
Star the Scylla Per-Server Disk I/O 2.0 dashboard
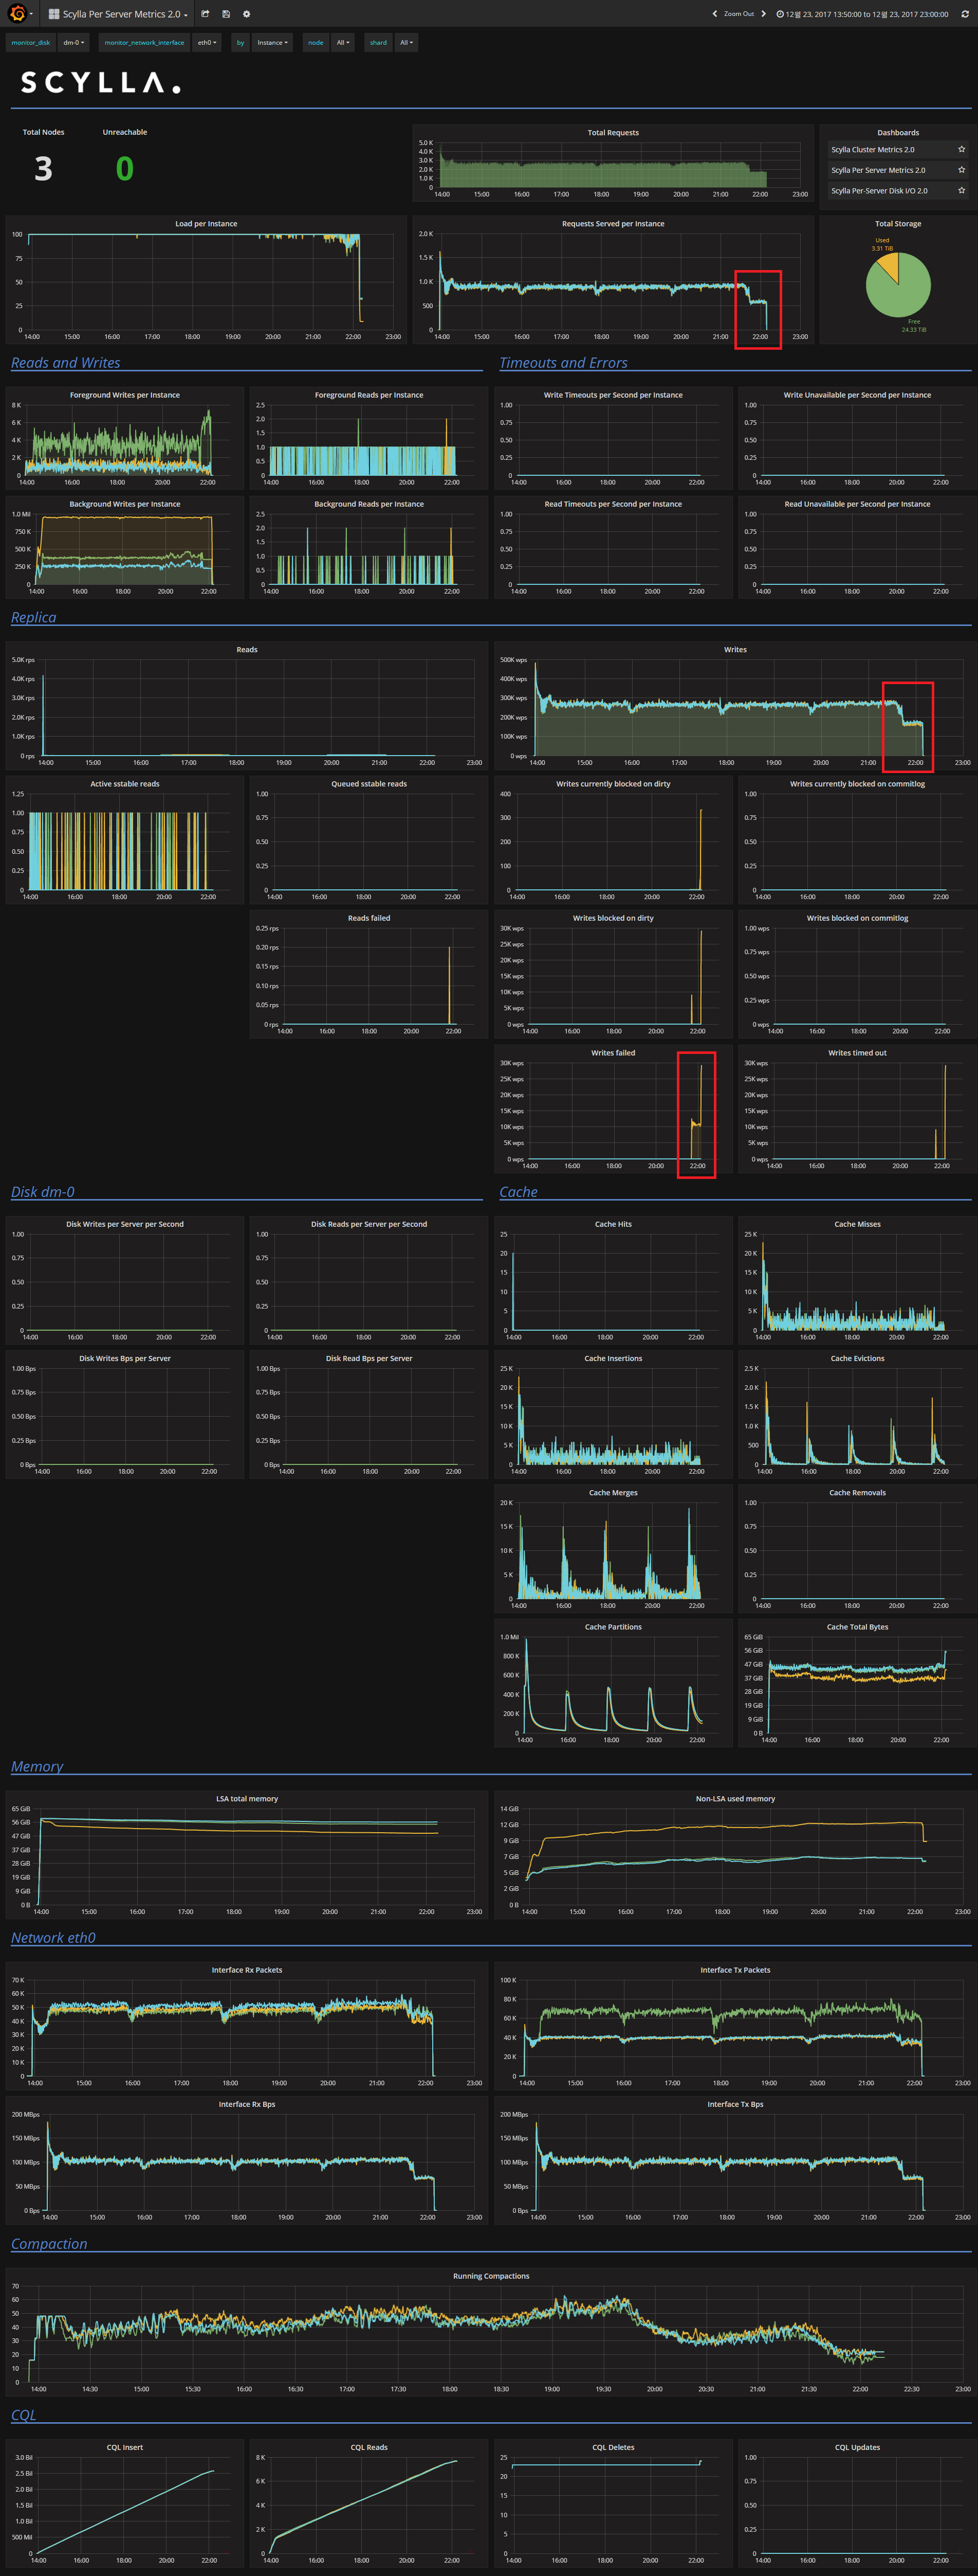click(961, 190)
